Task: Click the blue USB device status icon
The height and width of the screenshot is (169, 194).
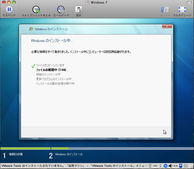Action: (181, 166)
